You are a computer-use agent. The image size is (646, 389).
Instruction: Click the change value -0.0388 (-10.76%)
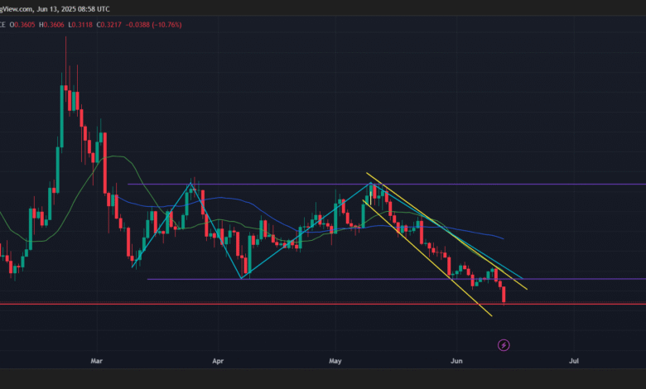pos(153,25)
